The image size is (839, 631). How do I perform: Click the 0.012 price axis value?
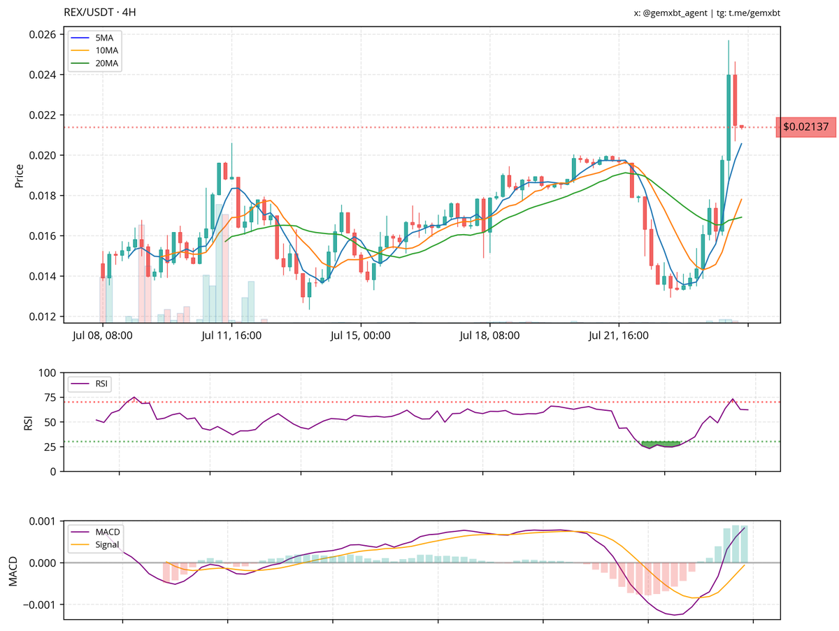(x=43, y=317)
